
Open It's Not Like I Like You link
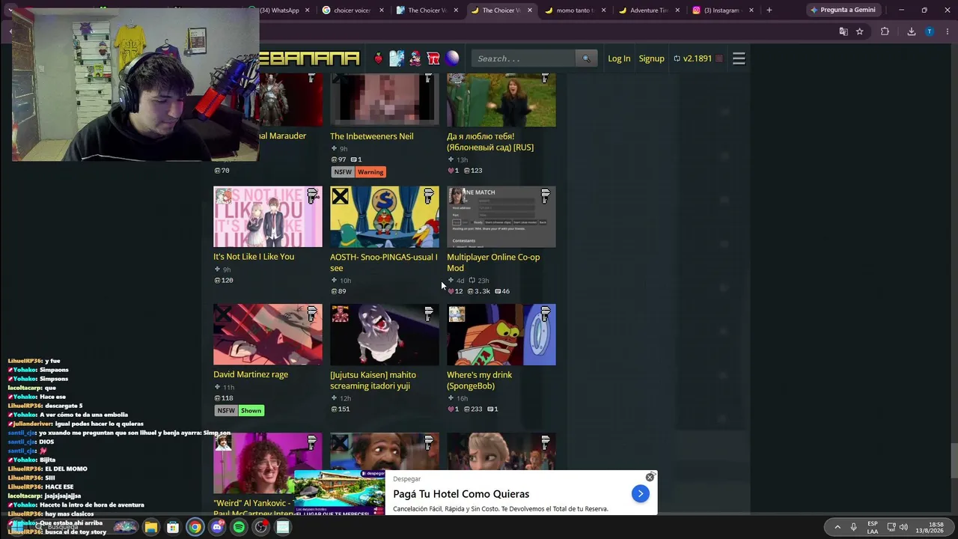[254, 257]
